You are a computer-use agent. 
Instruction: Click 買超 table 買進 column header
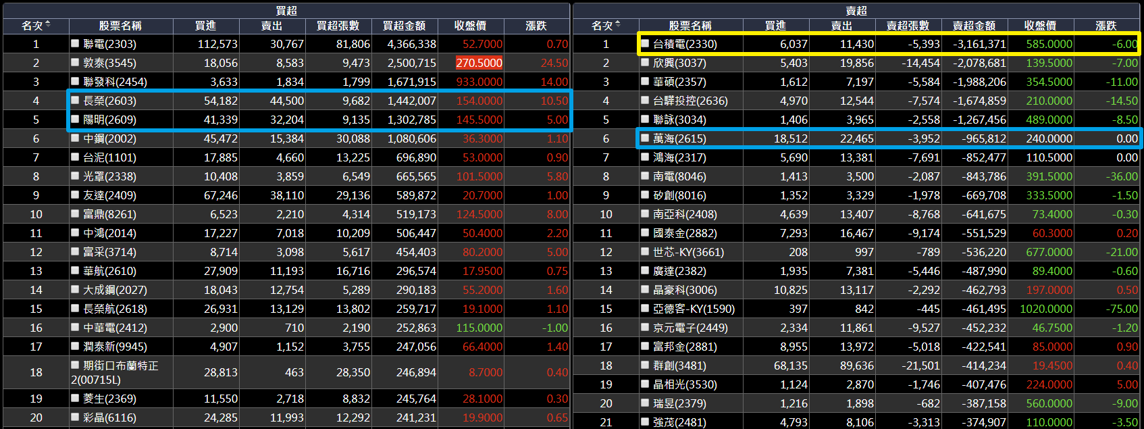[205, 25]
